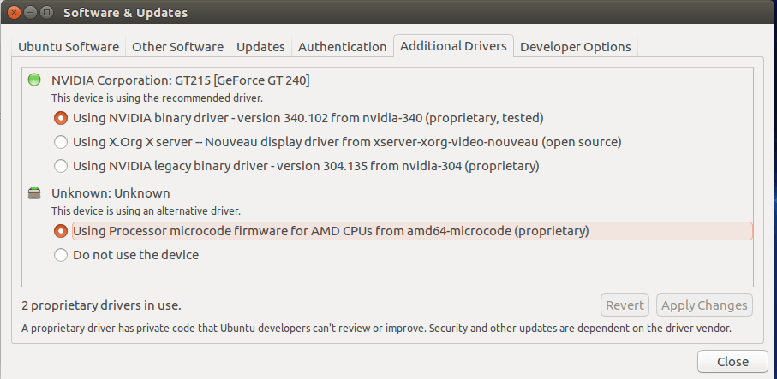The height and width of the screenshot is (379, 777).
Task: Click the green NVIDIA device status icon
Action: pyautogui.click(x=34, y=80)
